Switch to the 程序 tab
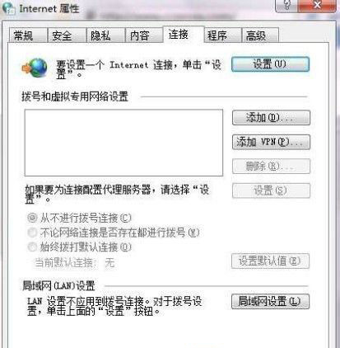This screenshot has height=348, width=340. tap(222, 35)
